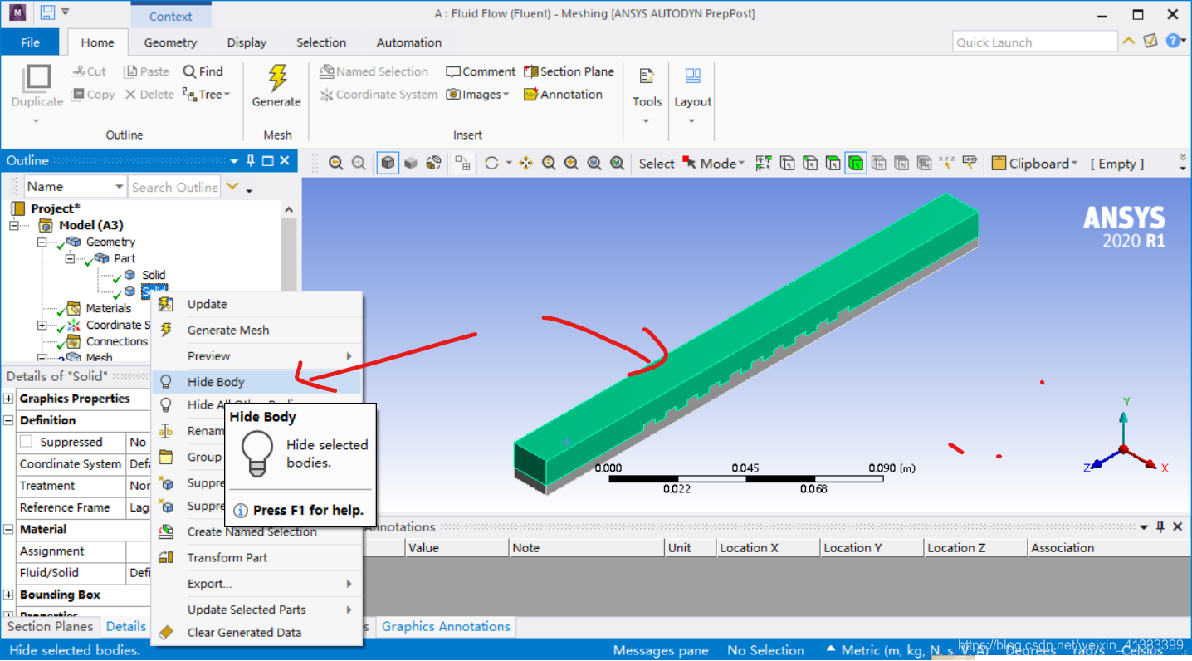Image resolution: width=1192 pixels, height=661 pixels.
Task: Click the Section Plane icon
Action: pos(530,71)
